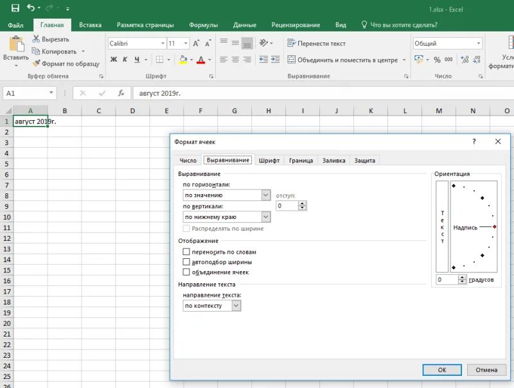The image size is (514, 388).
Task: Apply fill color bucket
Action: point(183,59)
